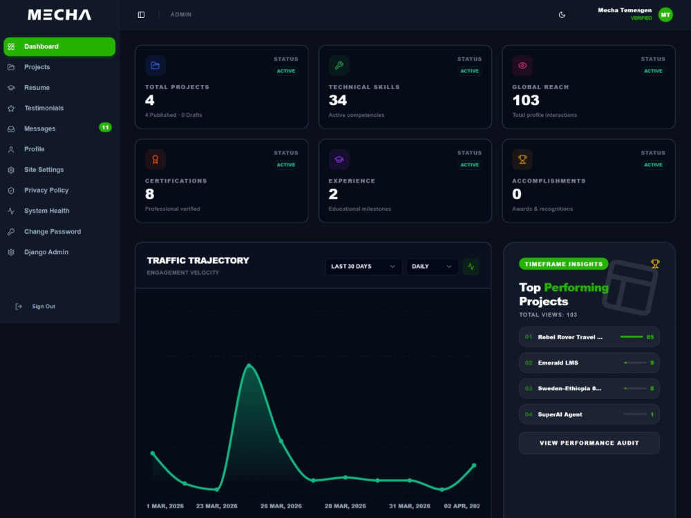Click the Privacy Policy shield icon
Viewport: 691px width, 518px height.
12,191
